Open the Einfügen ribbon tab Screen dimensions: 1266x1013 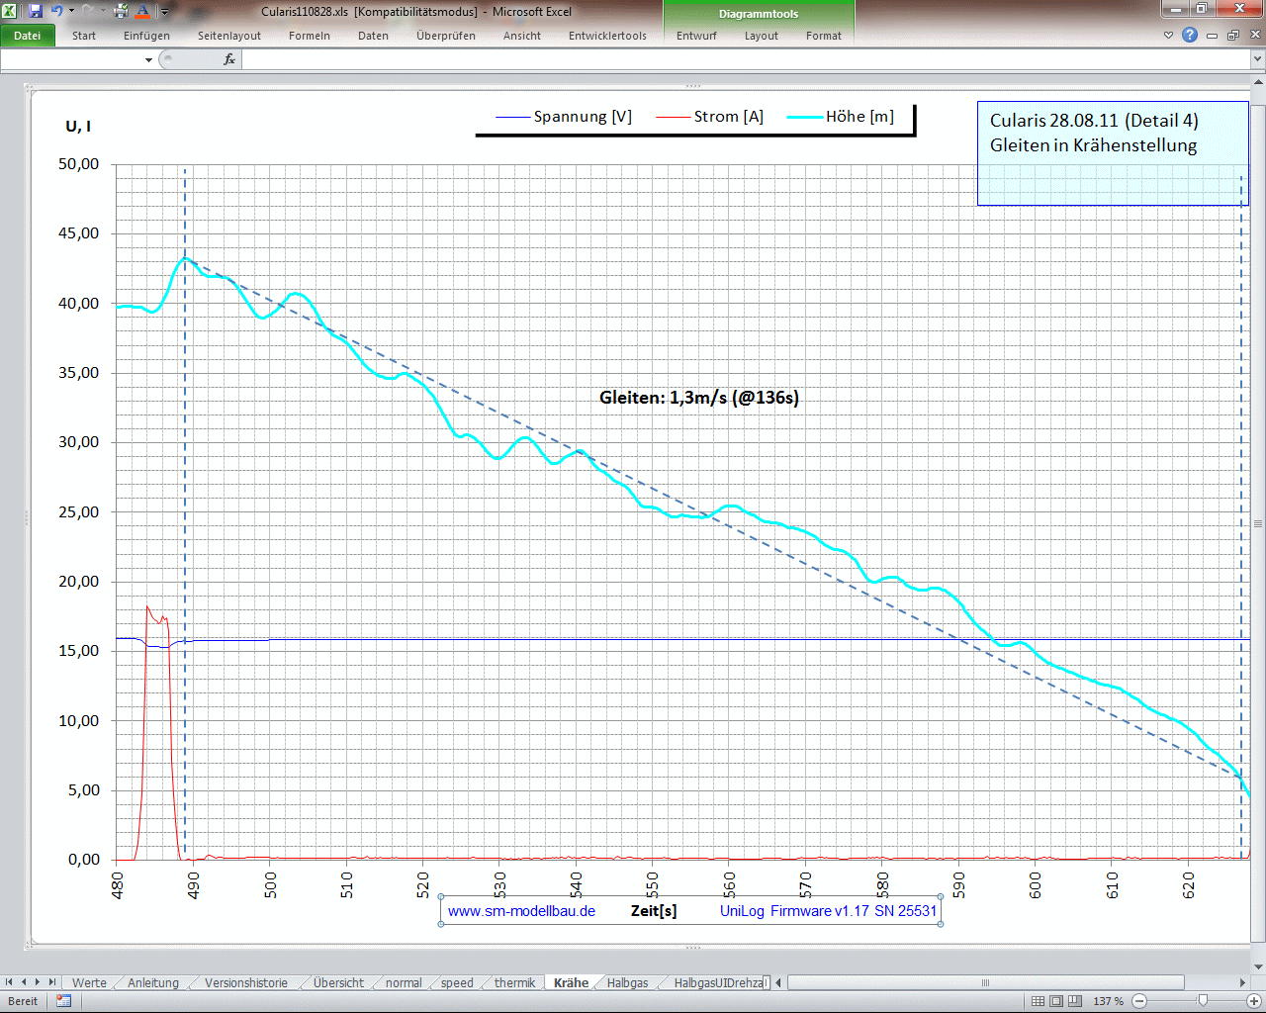(146, 36)
